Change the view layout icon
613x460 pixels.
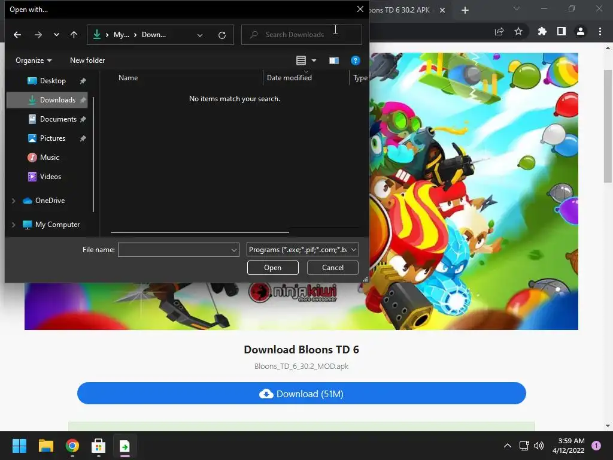coord(301,60)
